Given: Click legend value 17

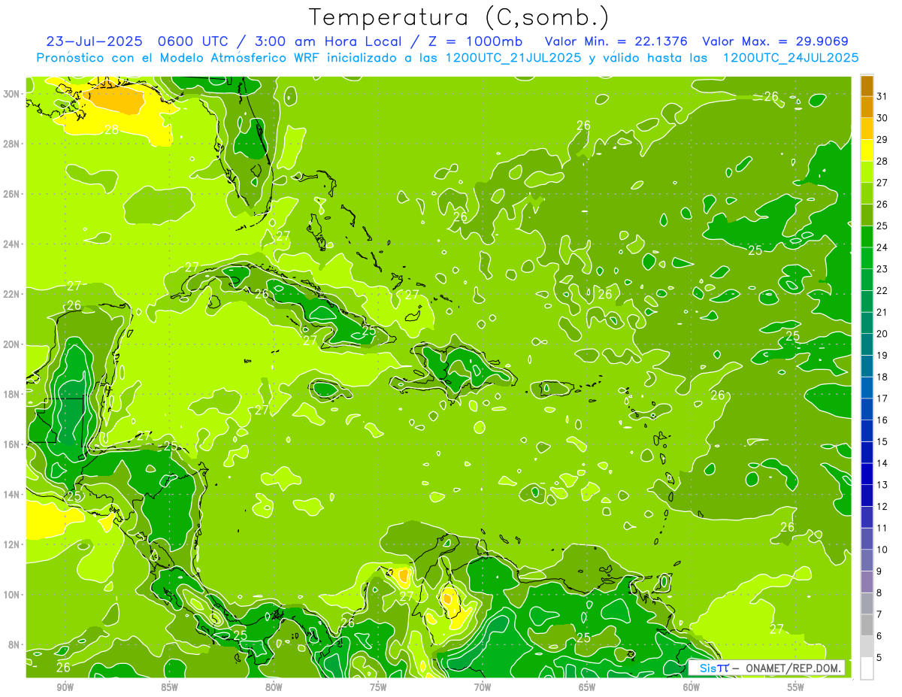Looking at the screenshot, I should coord(882,399).
